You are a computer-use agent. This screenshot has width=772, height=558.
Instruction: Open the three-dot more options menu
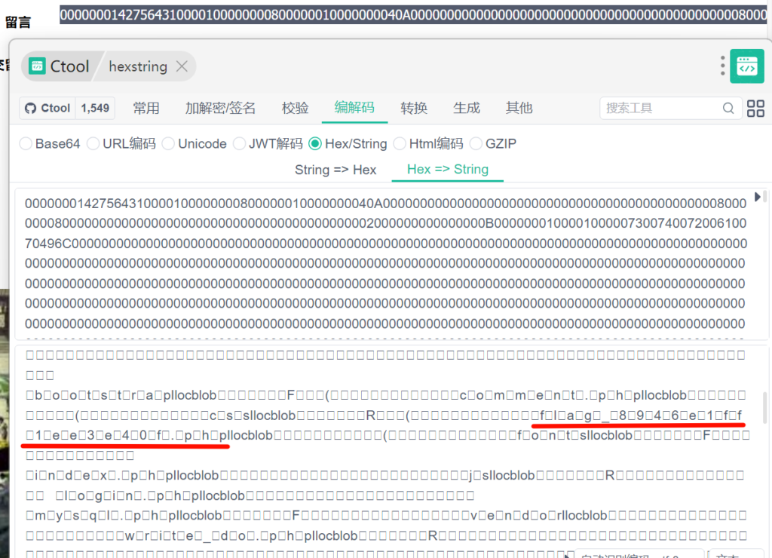point(722,66)
